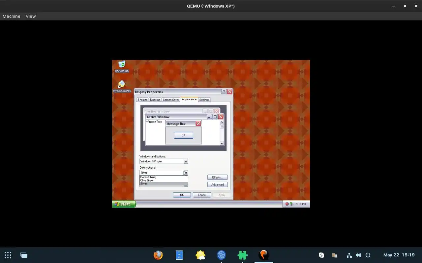The width and height of the screenshot is (422, 263).
Task: Open the Recycle Bin desktop icon
Action: [122, 66]
